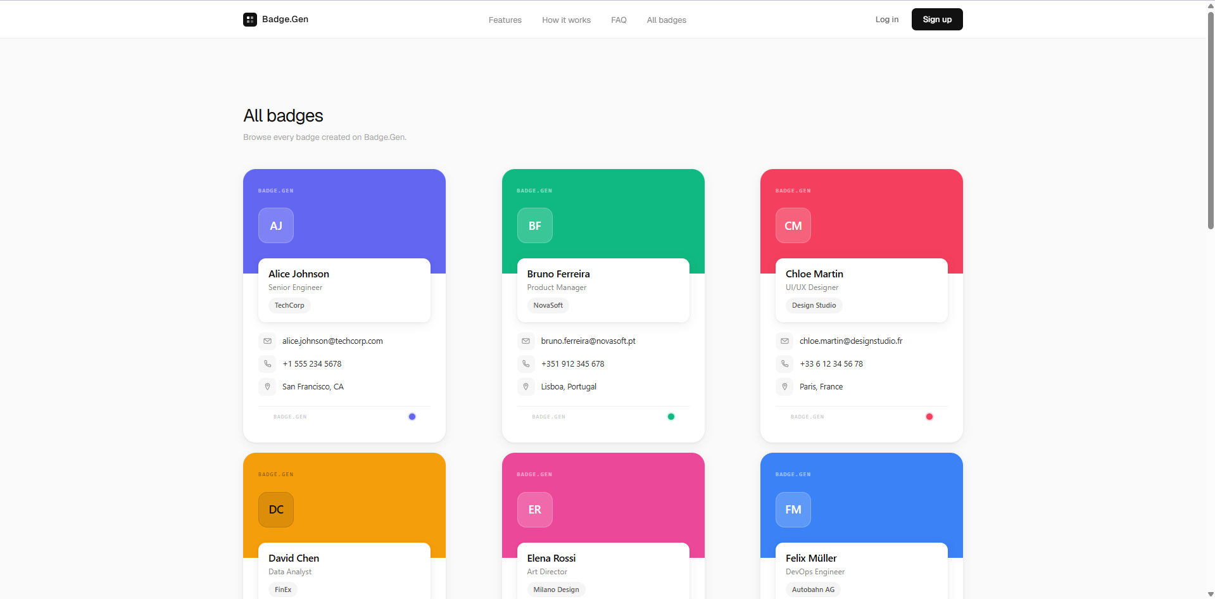Click the scrollbar down arrow
This screenshot has width=1215, height=599.
click(1211, 595)
